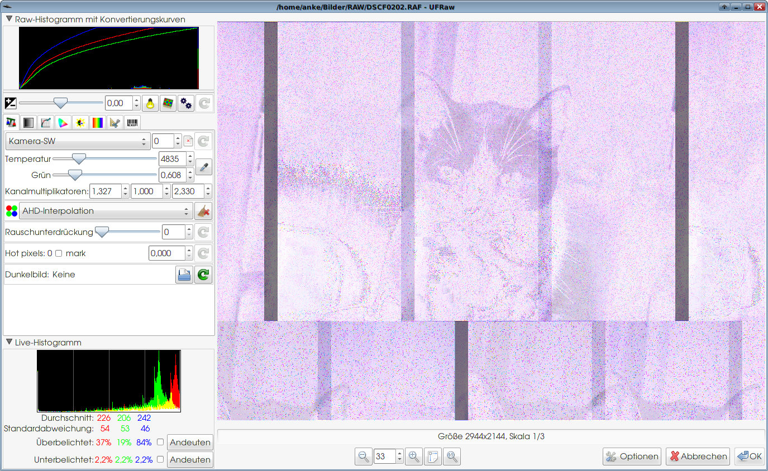Step the zoom percentage 33 spinner

click(x=399, y=456)
